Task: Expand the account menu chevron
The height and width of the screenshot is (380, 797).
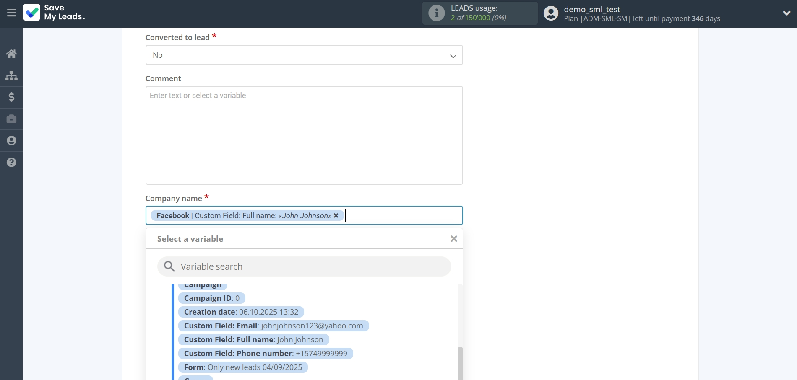Action: click(x=787, y=13)
